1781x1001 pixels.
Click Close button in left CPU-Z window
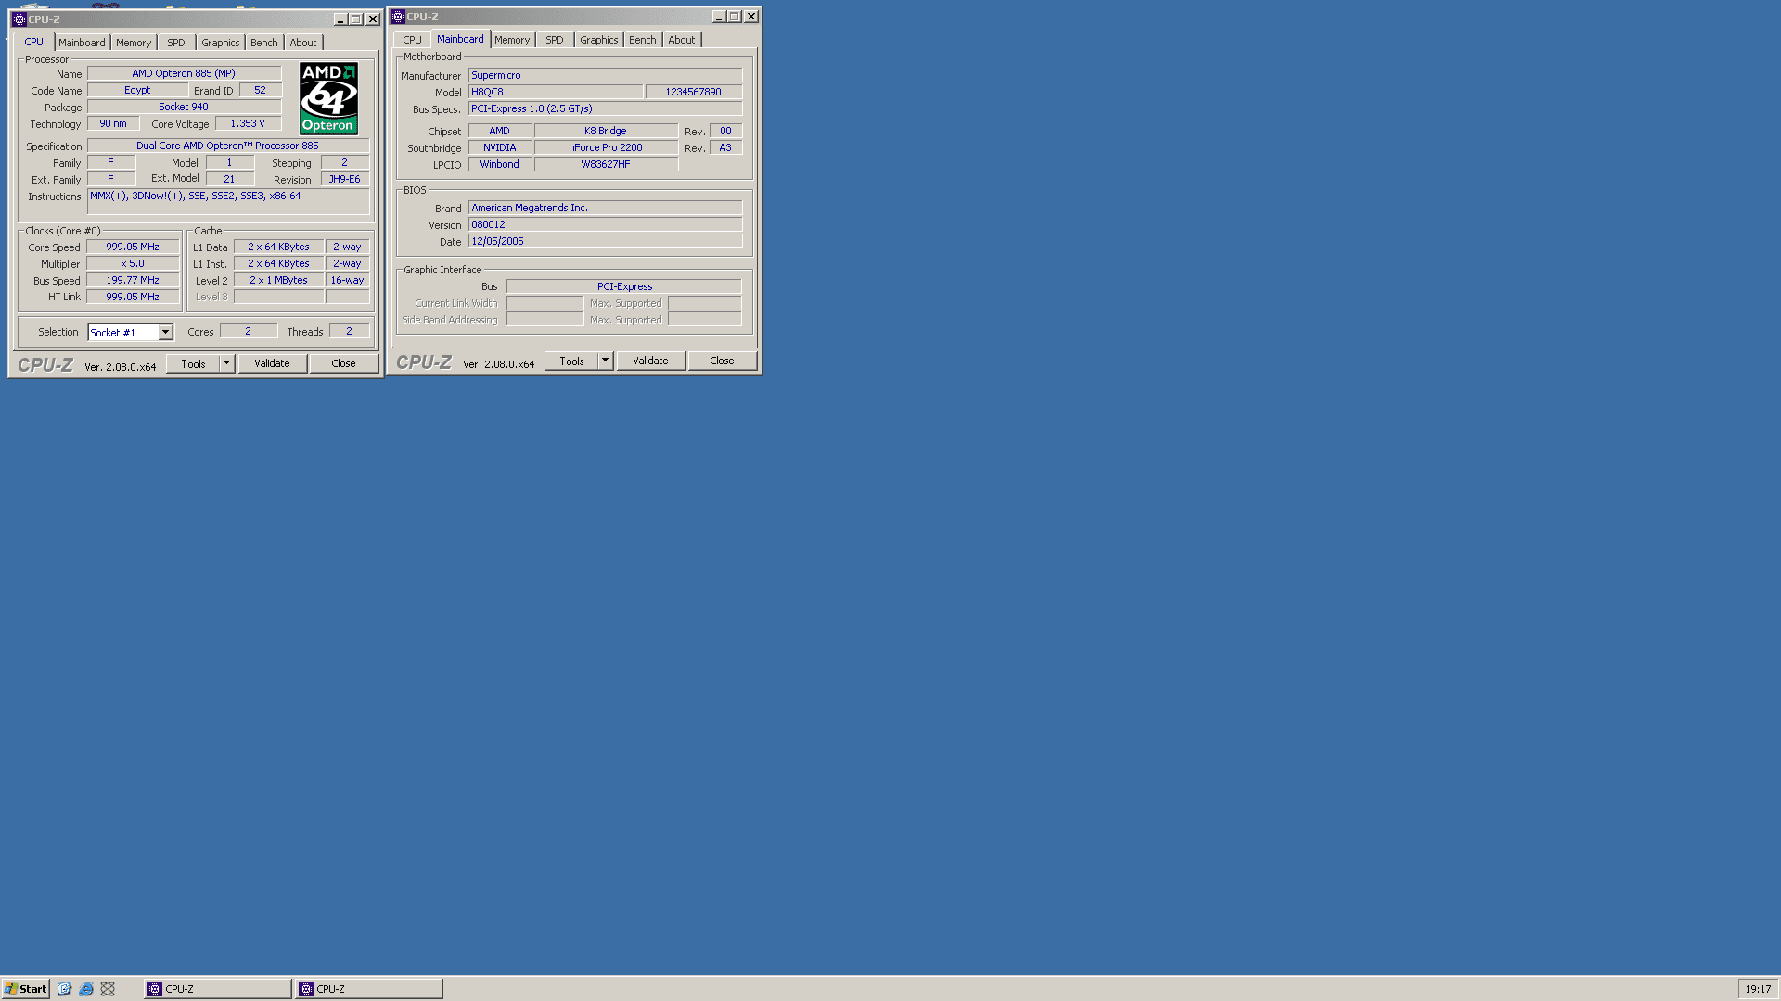click(343, 363)
